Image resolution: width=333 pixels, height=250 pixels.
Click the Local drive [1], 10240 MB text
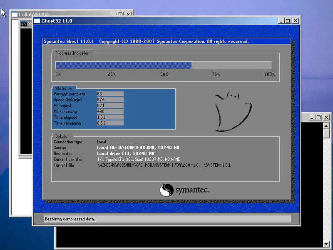tap(126, 153)
